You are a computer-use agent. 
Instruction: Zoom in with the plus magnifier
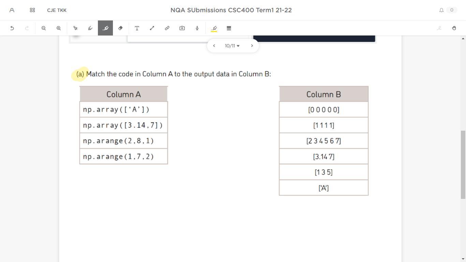tap(59, 28)
